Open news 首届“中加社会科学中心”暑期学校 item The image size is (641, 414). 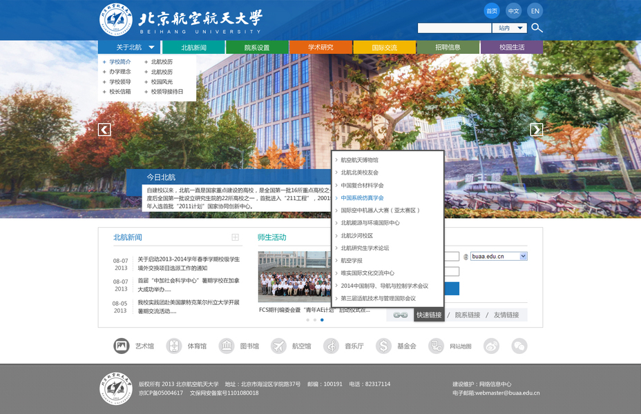pyautogui.click(x=189, y=285)
